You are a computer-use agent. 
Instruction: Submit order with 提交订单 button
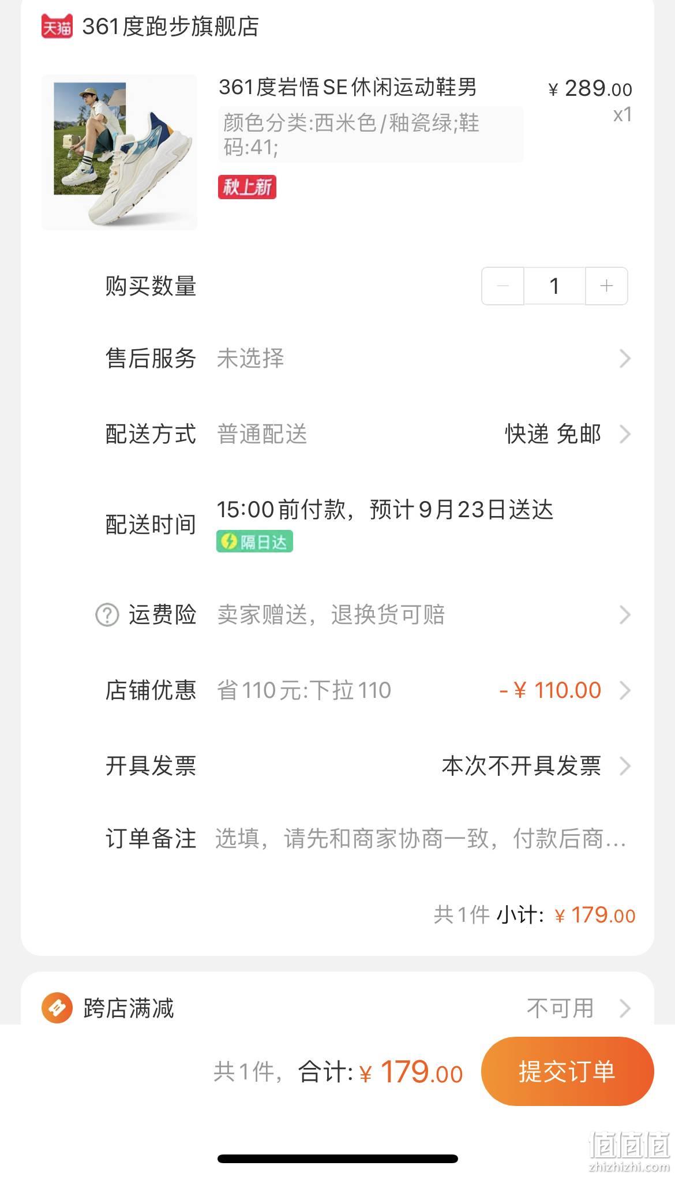[568, 1072]
